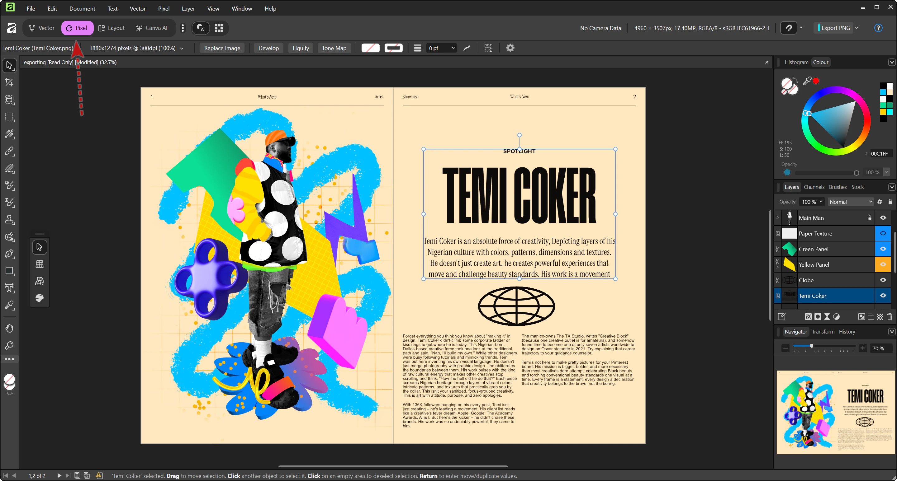Click the Delete layer trash icon
This screenshot has width=897, height=481.
(890, 316)
